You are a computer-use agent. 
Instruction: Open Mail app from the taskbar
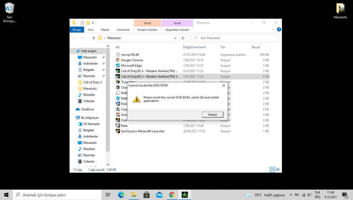[159, 195]
